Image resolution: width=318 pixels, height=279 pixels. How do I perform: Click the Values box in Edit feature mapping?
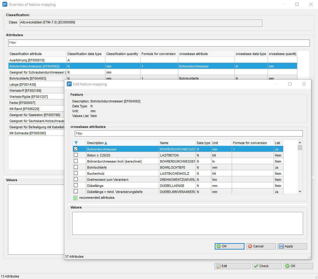tap(188, 223)
